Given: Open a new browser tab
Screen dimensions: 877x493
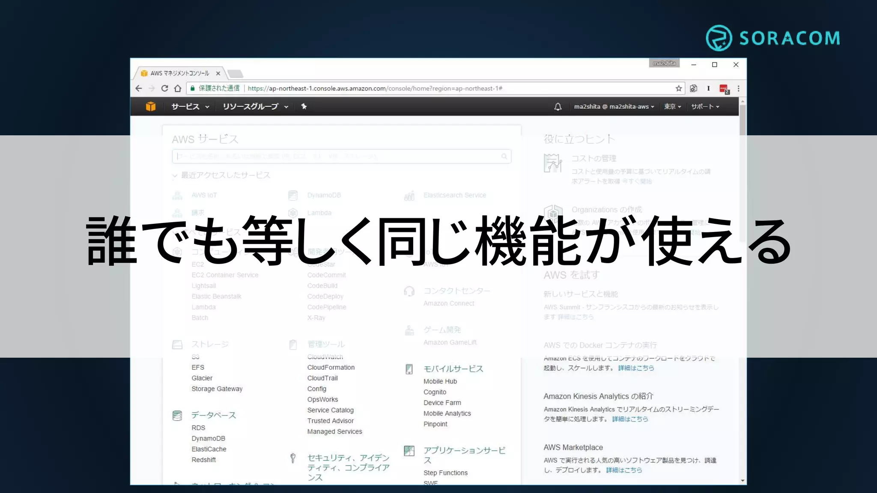Looking at the screenshot, I should pos(235,74).
